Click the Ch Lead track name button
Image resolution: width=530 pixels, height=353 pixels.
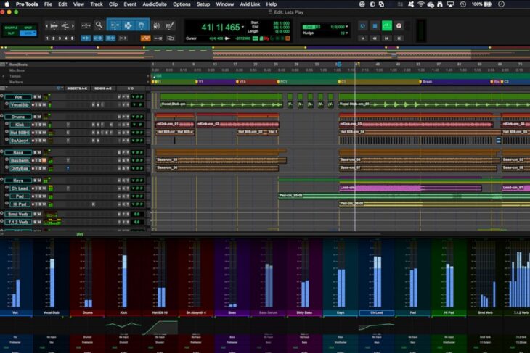coord(18,188)
